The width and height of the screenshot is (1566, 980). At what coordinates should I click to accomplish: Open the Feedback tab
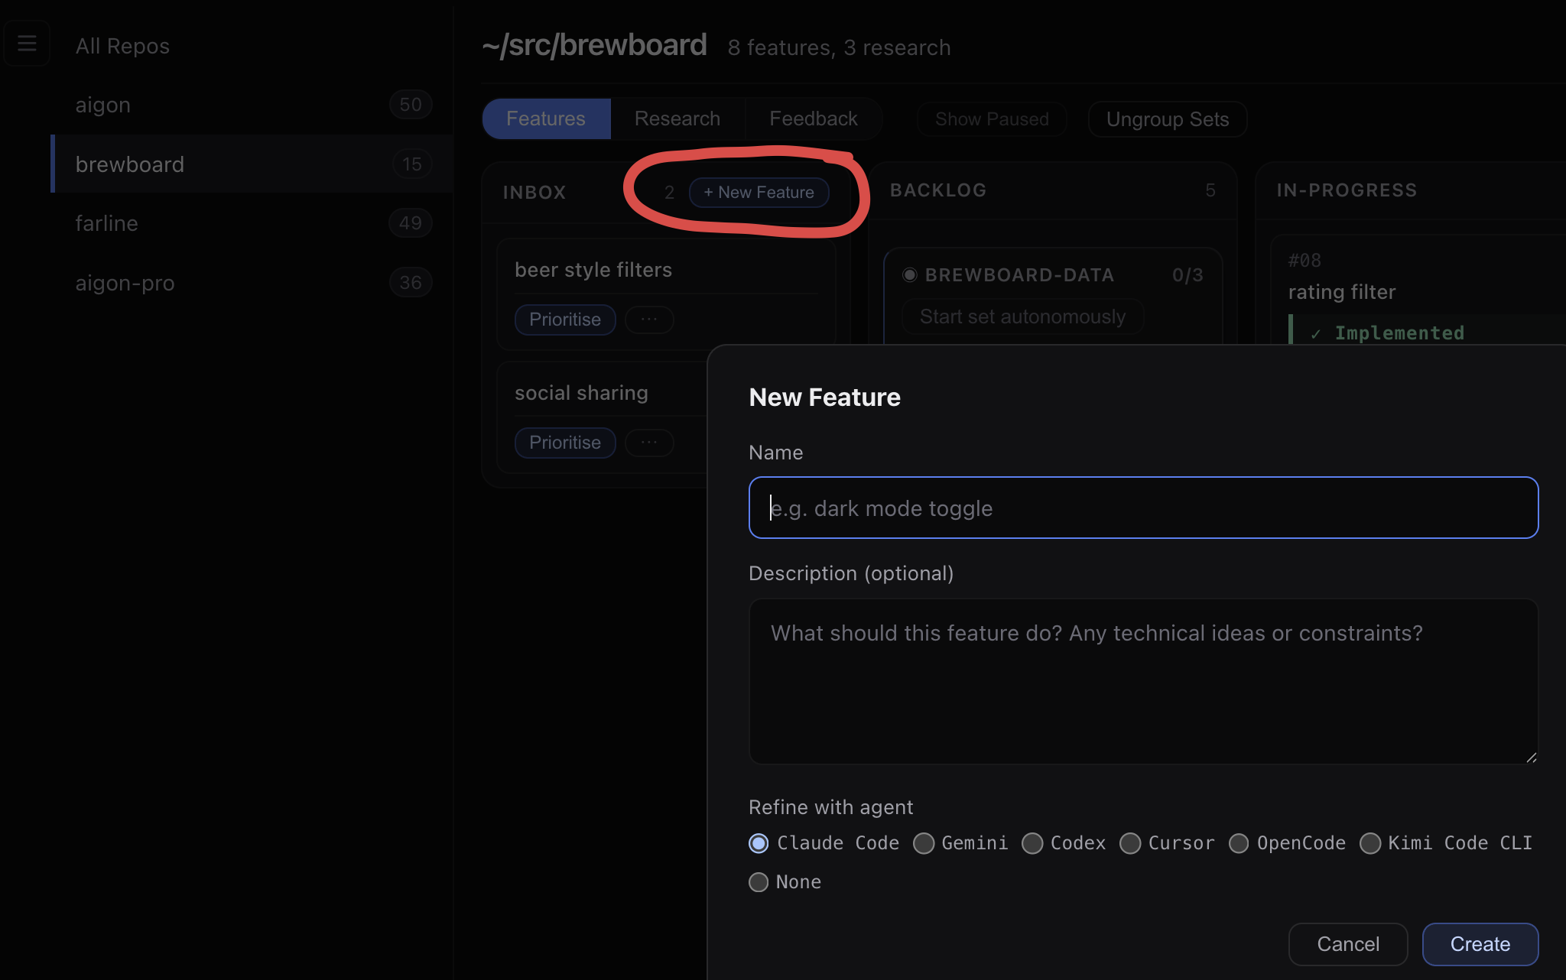coord(814,118)
